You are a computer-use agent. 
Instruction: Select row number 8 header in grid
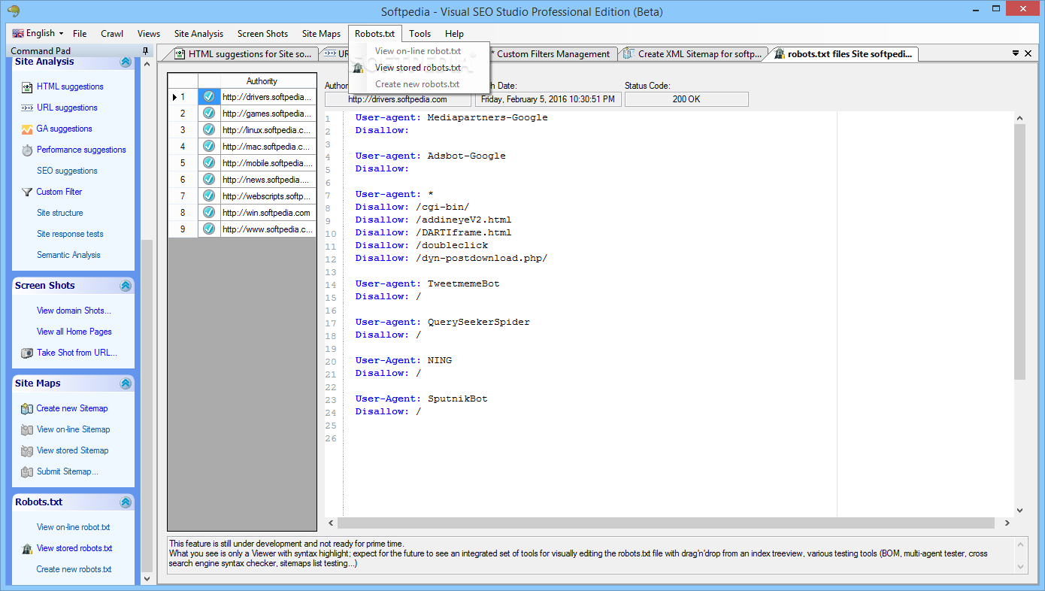[x=183, y=213]
